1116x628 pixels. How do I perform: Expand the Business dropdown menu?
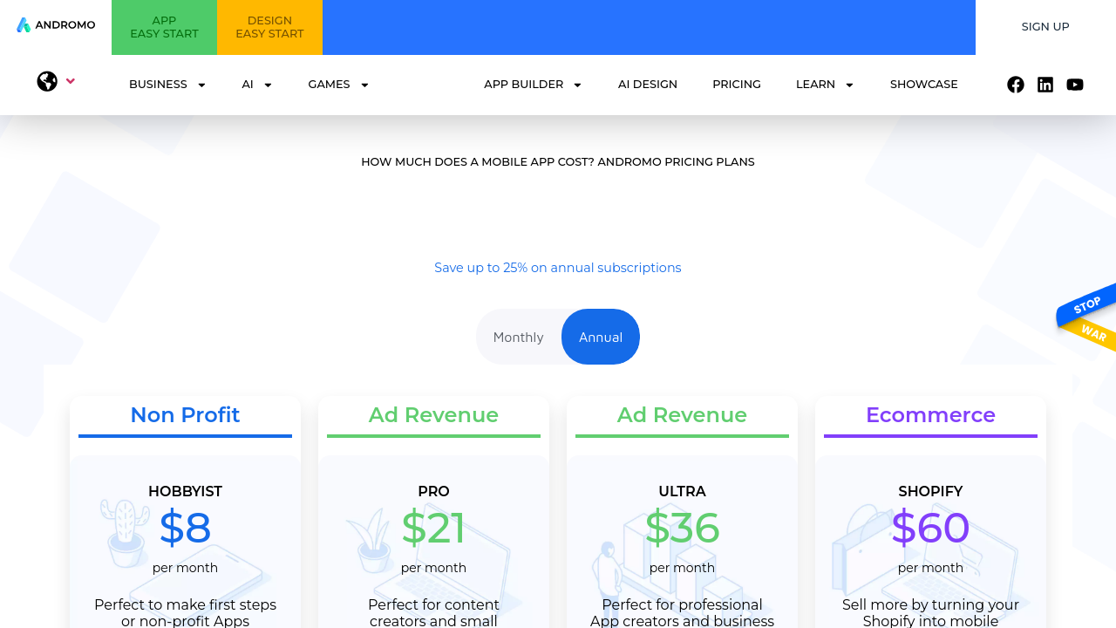coord(167,85)
